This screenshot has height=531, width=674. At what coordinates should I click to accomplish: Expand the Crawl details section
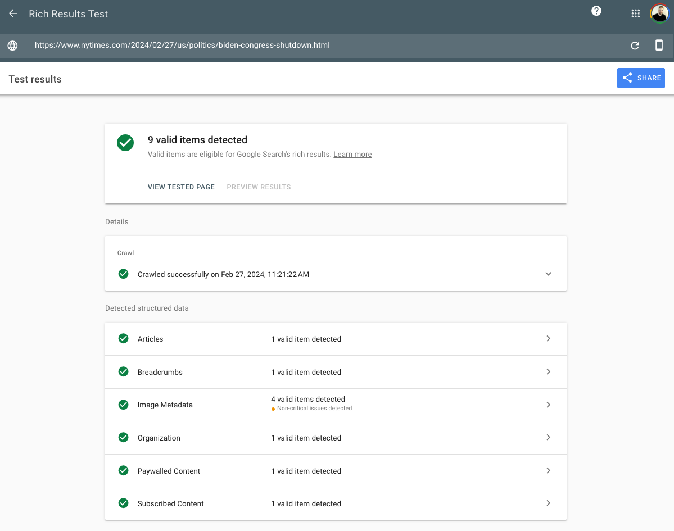click(x=548, y=274)
